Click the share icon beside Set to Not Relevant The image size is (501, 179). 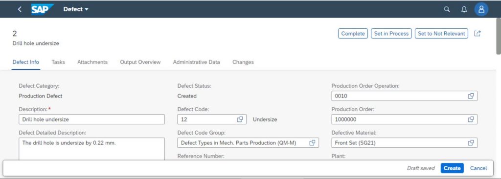coord(478,34)
